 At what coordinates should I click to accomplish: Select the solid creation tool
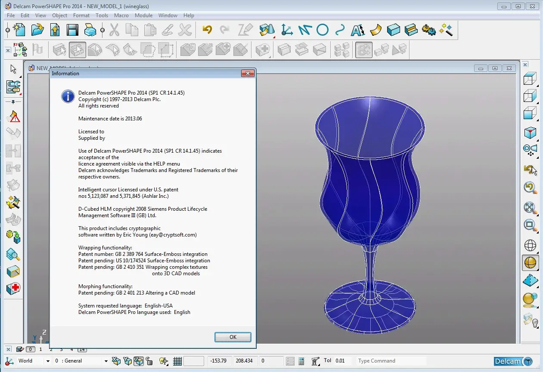click(393, 30)
